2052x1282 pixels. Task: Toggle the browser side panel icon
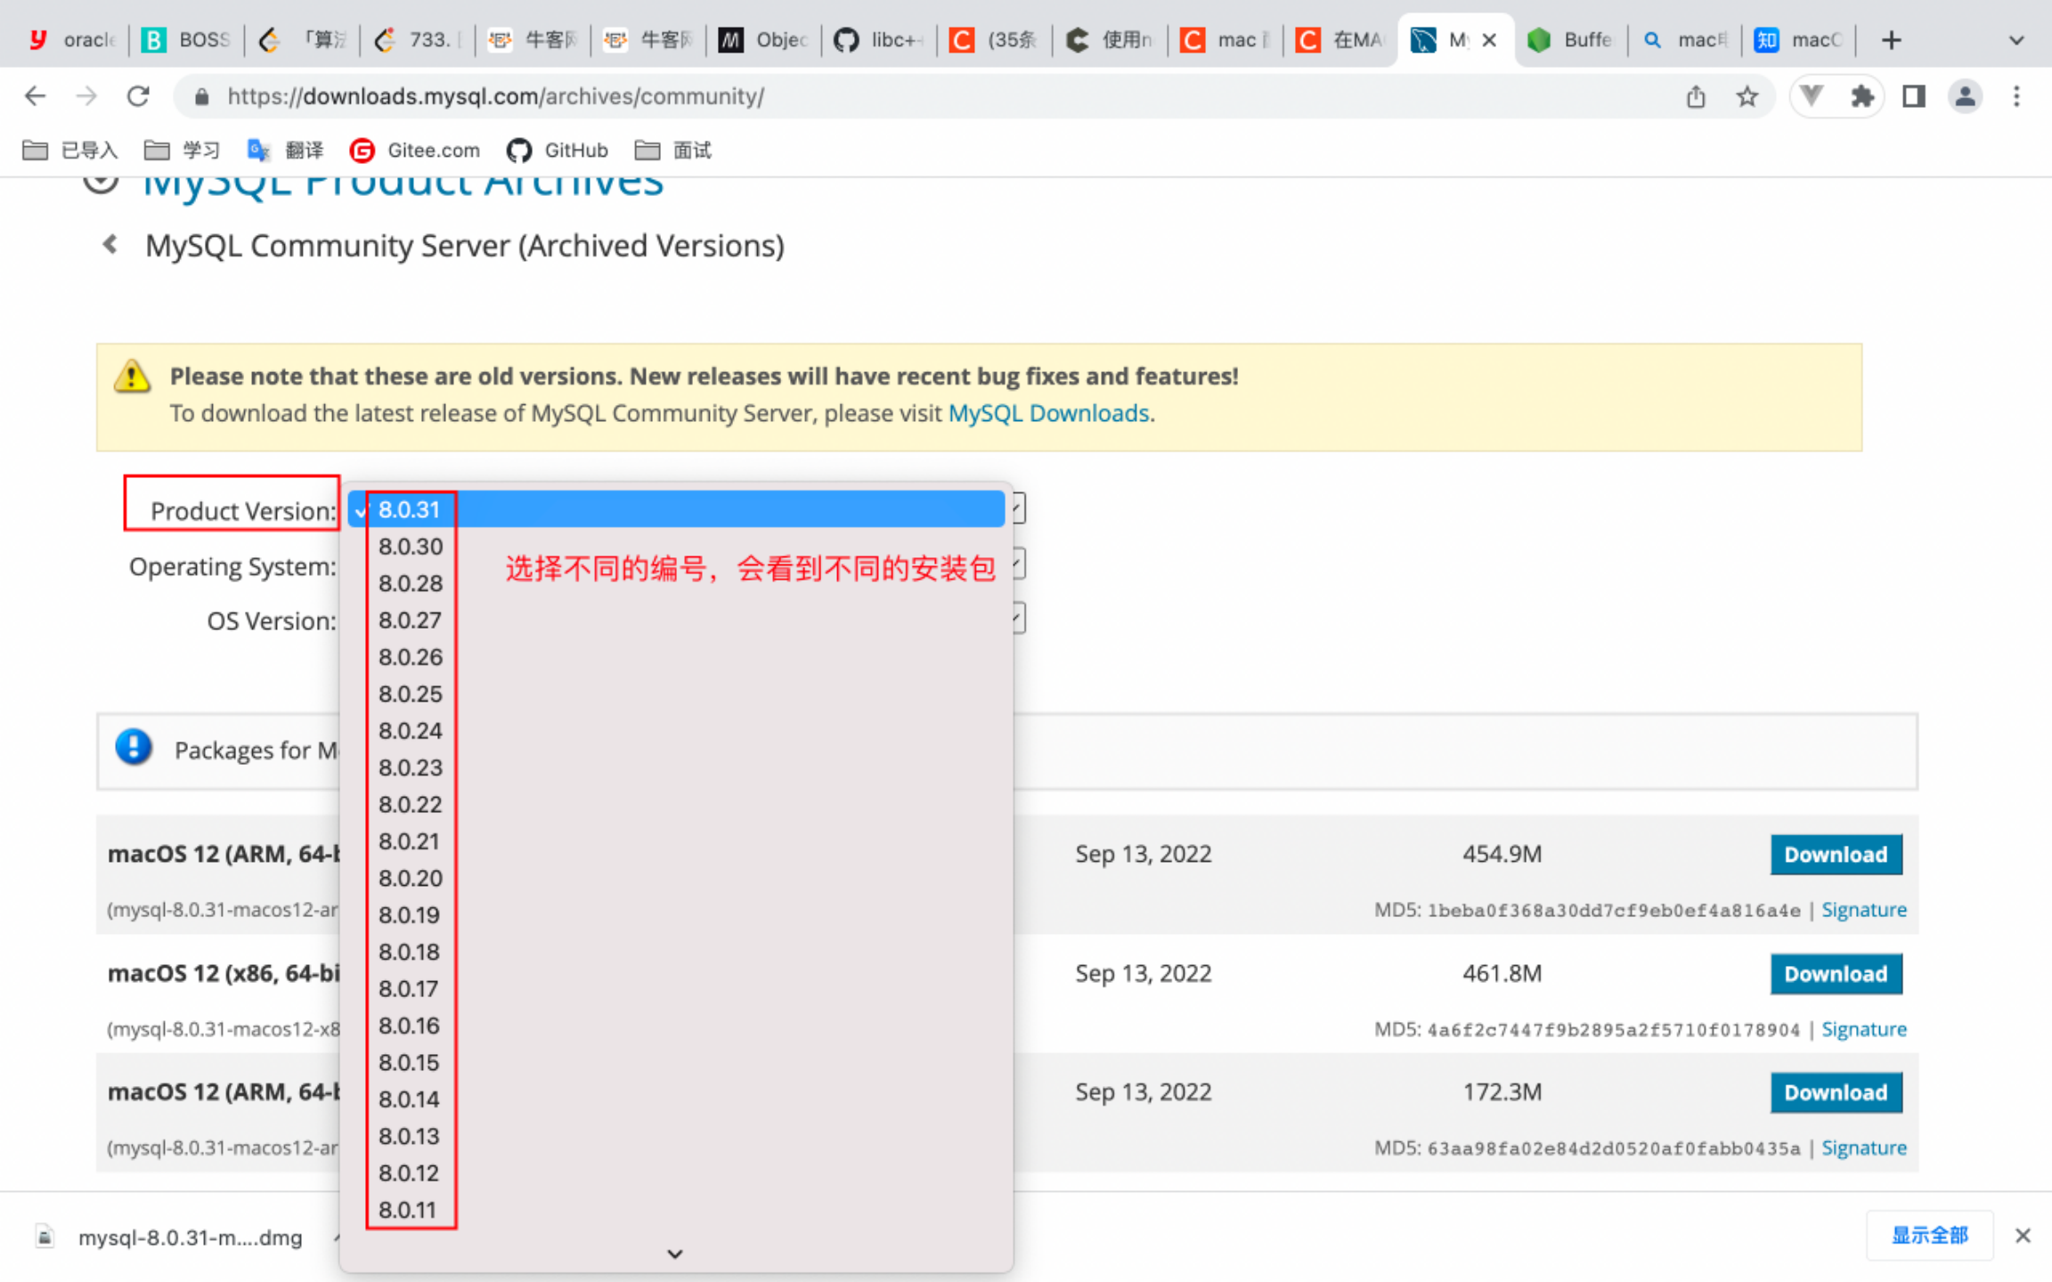(1913, 96)
